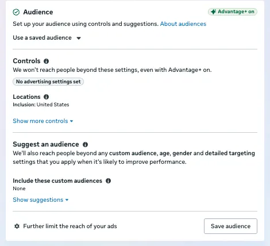Click the Save audience button
Viewport: 270px width, 246px height.
click(x=230, y=226)
